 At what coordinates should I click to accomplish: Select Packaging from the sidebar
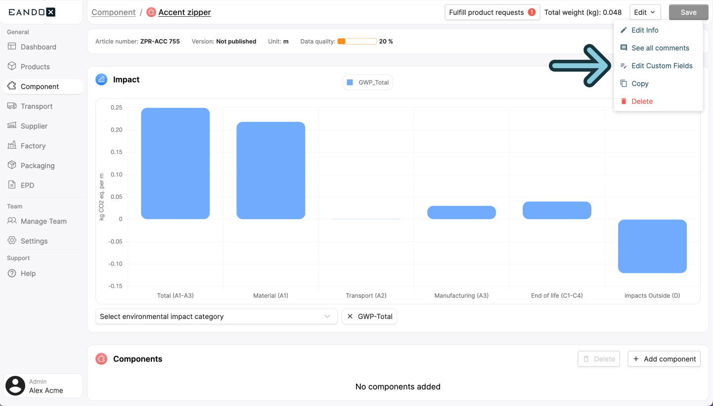click(38, 165)
